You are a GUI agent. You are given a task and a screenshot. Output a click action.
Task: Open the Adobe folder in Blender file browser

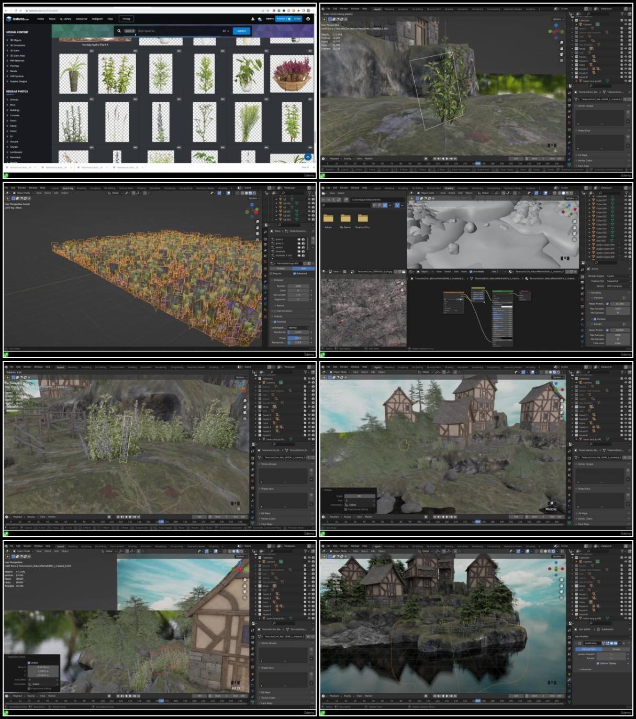click(x=328, y=219)
